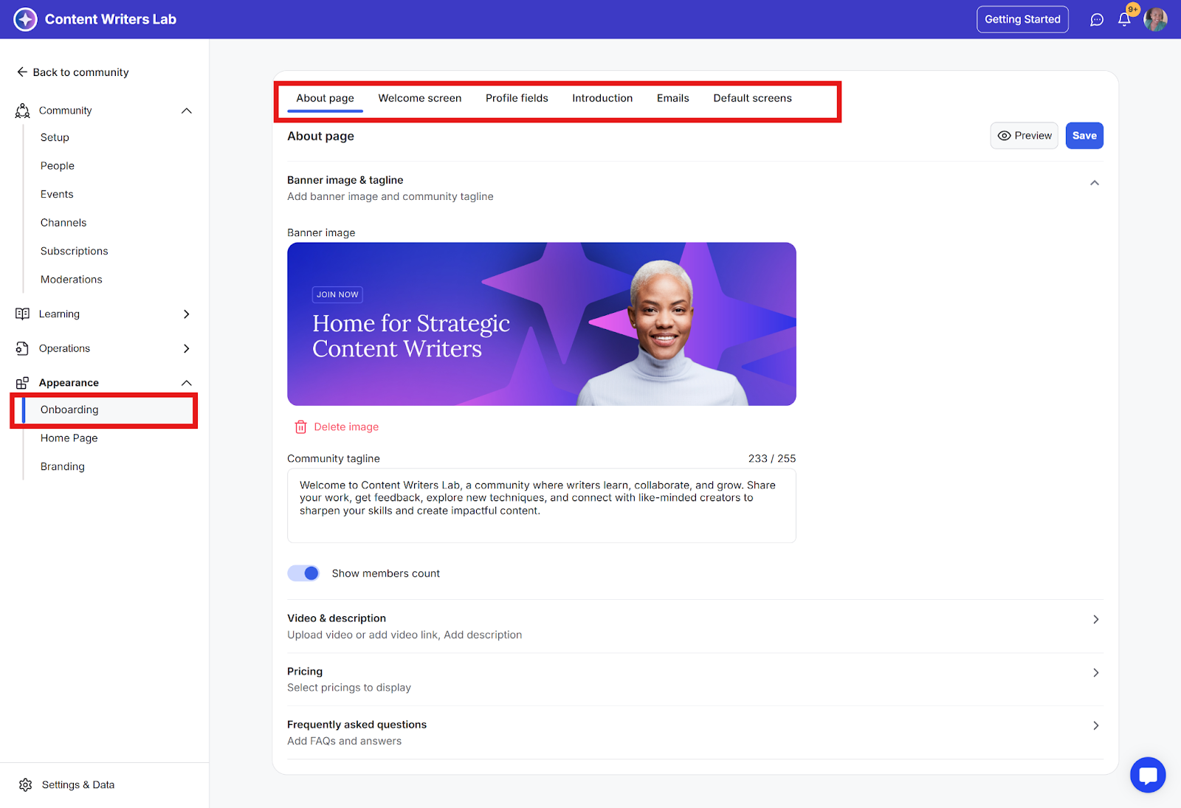The height and width of the screenshot is (808, 1181).
Task: Collapse the Banner image & tagline section
Action: tap(1095, 183)
